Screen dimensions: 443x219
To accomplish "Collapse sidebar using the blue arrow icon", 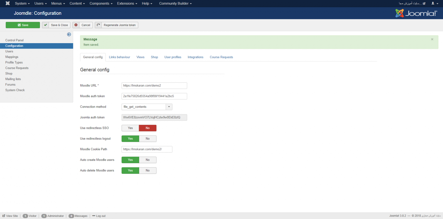I will [x=69, y=35].
